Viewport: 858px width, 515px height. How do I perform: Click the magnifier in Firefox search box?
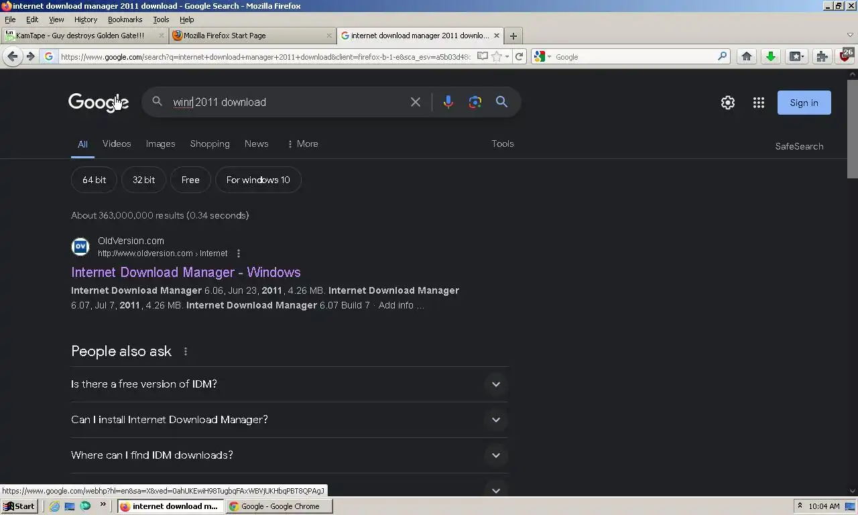[722, 57]
